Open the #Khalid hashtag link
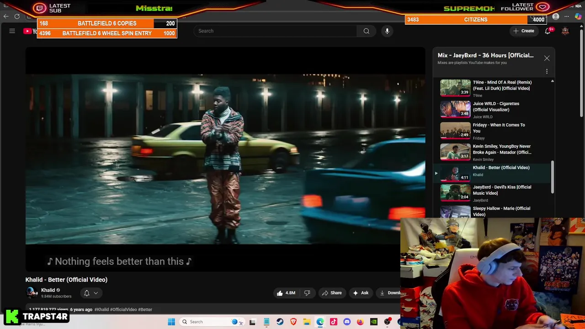This screenshot has height=329, width=585. [101, 309]
